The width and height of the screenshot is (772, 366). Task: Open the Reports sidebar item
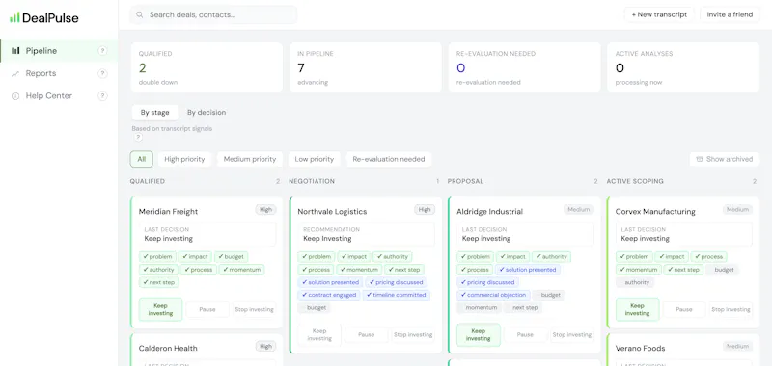59,73
